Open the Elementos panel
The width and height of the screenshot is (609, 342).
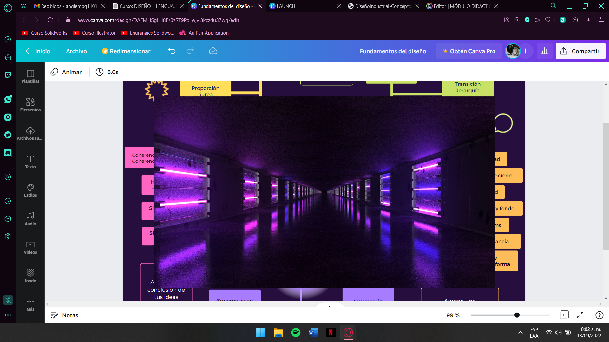click(x=30, y=105)
